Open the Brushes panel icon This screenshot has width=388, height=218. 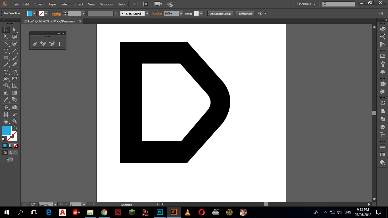[383, 64]
